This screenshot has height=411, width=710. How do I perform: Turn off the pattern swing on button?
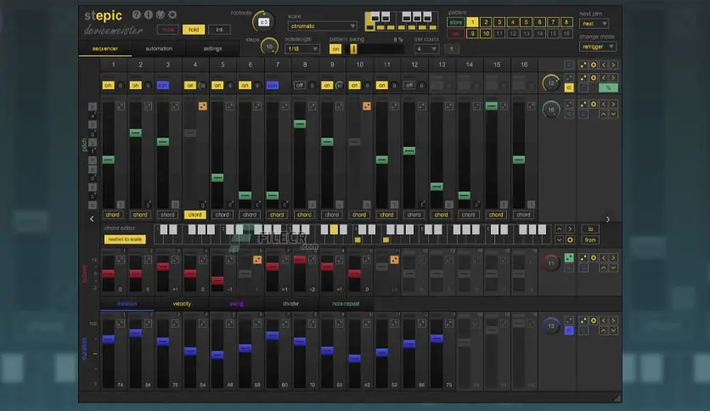(335, 49)
